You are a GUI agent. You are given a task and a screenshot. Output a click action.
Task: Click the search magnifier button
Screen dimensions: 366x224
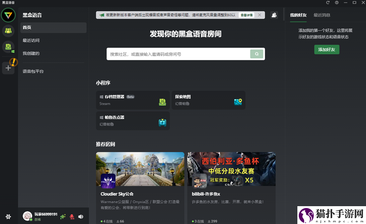coord(257,54)
